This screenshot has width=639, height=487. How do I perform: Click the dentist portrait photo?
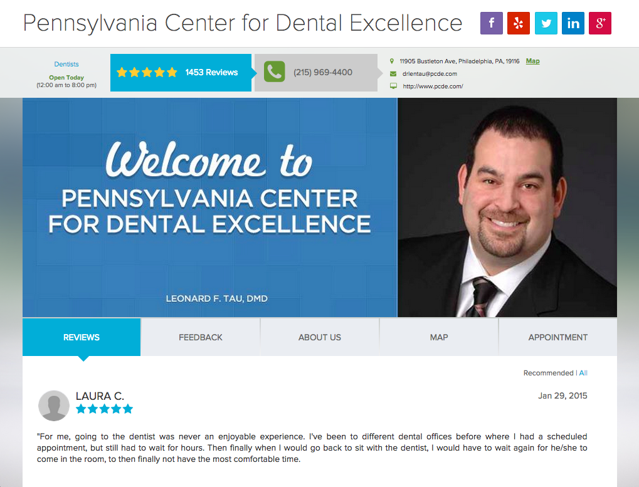click(x=507, y=207)
